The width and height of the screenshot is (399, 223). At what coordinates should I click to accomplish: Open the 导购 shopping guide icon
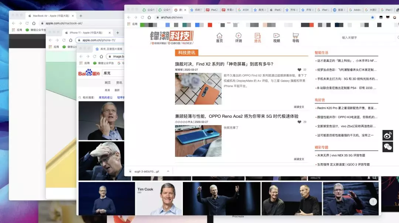(x=296, y=38)
